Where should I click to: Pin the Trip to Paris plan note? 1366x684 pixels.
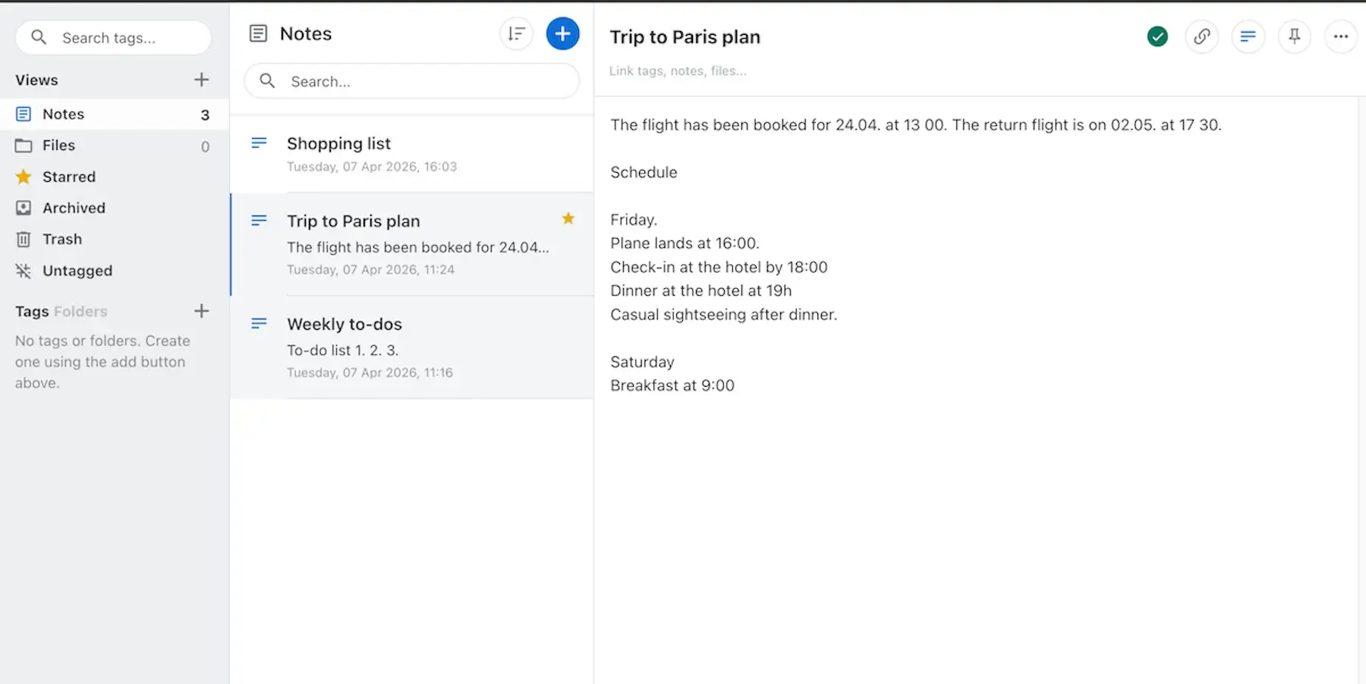1295,36
